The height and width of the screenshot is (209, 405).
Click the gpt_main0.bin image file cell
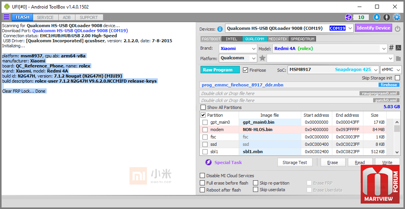270,122
